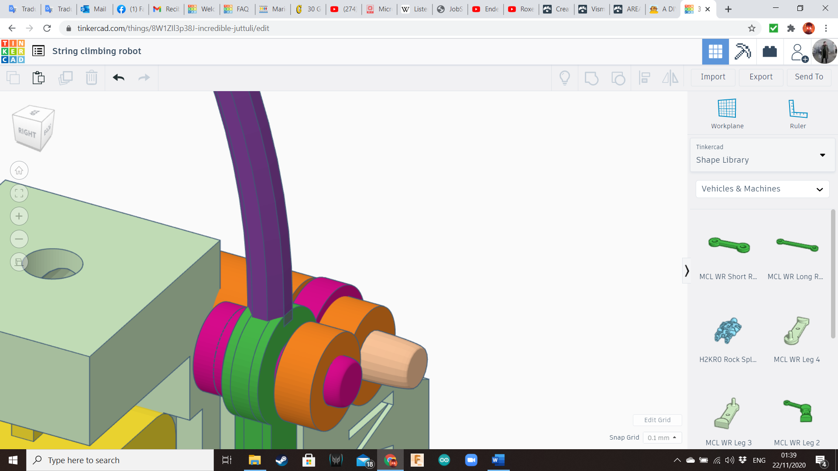Open the Align tool
Viewport: 838px width, 471px height.
(x=645, y=78)
